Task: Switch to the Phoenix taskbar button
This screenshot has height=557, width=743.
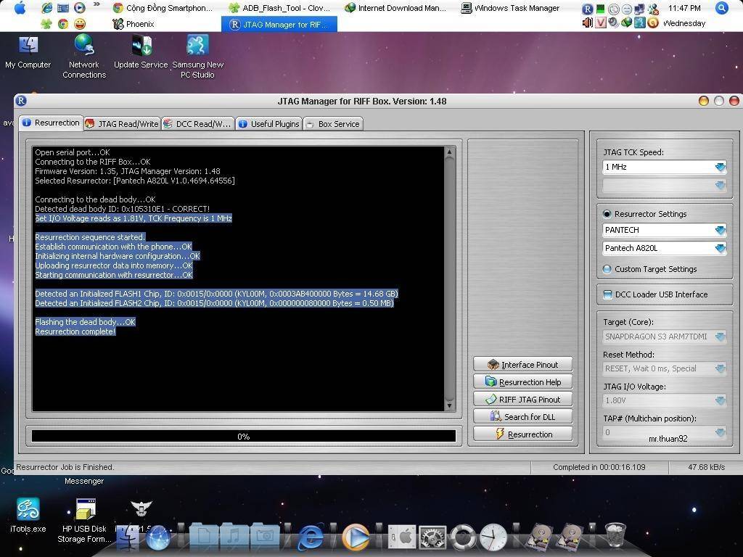Action: pyautogui.click(x=134, y=24)
